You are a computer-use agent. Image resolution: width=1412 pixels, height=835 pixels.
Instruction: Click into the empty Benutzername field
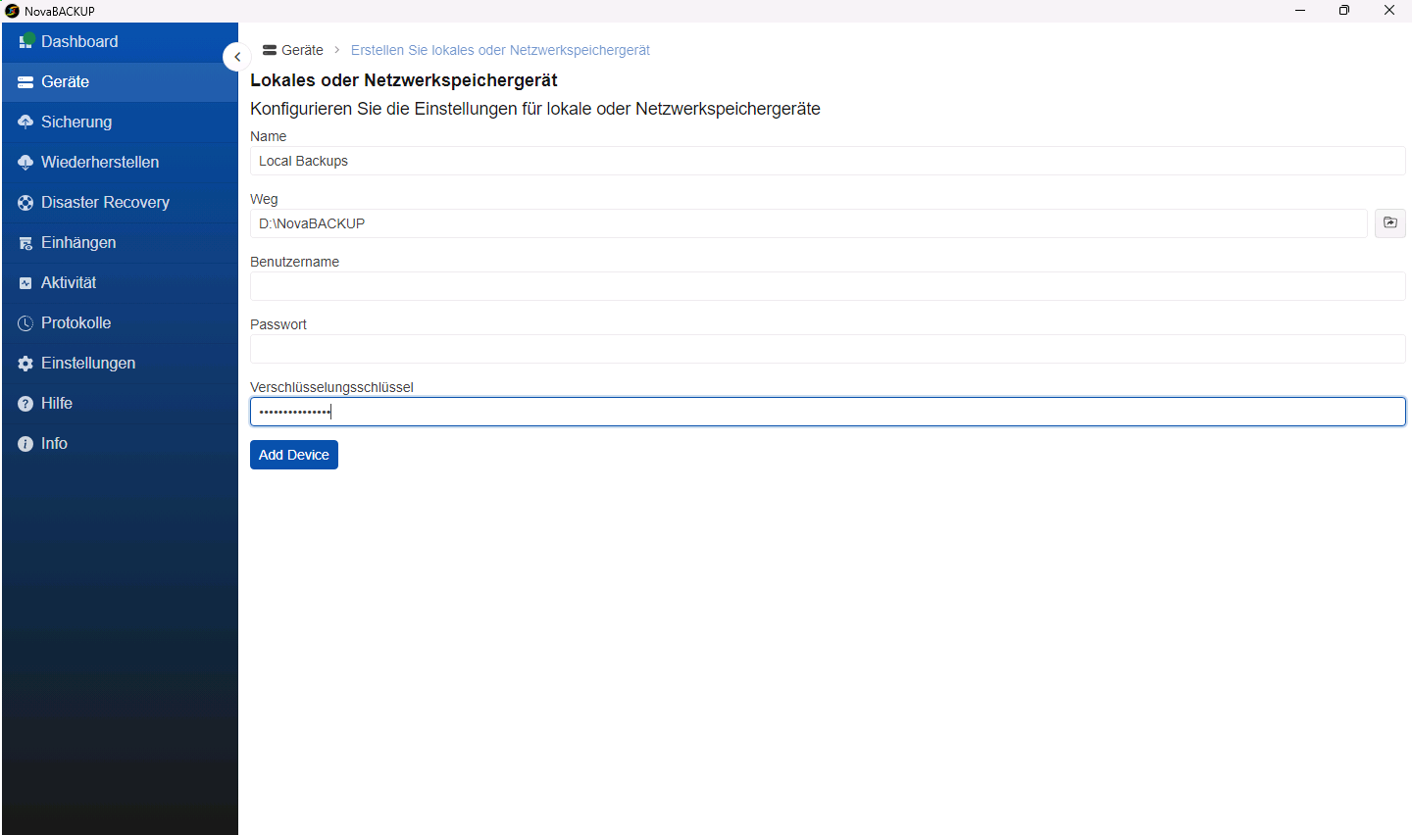click(x=828, y=286)
